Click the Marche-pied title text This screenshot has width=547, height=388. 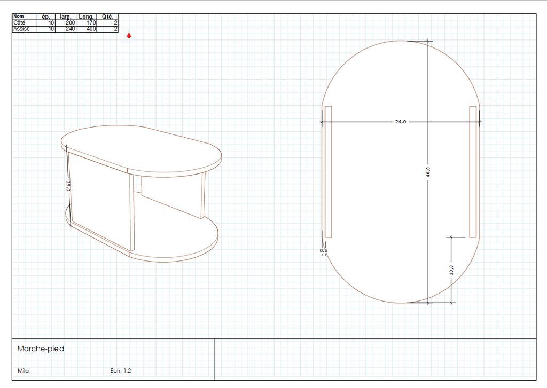tap(41, 349)
